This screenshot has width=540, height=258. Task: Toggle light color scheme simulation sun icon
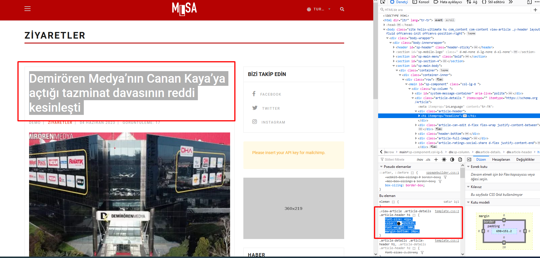444,160
